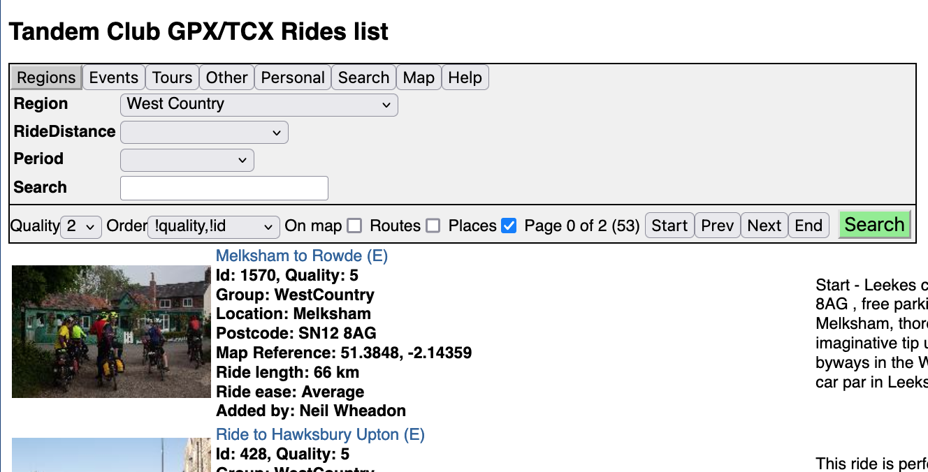
Task: Open the Tours tab
Action: pyautogui.click(x=172, y=78)
